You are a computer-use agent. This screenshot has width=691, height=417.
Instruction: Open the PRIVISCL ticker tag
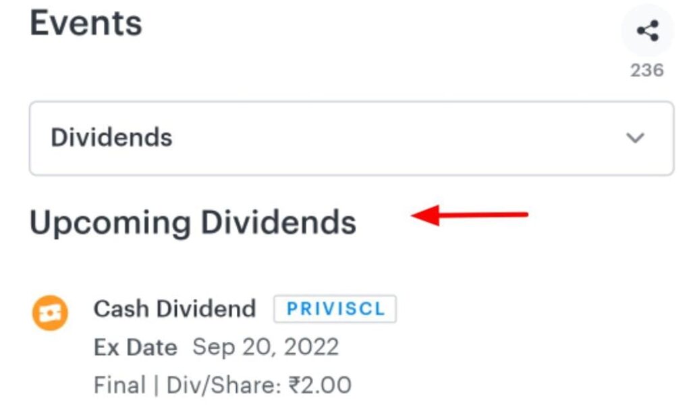point(335,308)
